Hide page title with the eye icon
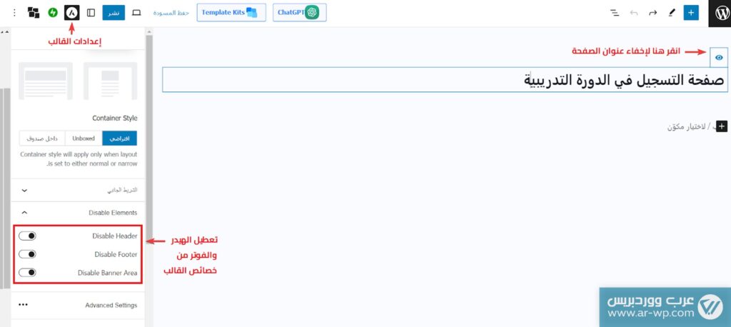The image size is (731, 327). pyautogui.click(x=718, y=57)
